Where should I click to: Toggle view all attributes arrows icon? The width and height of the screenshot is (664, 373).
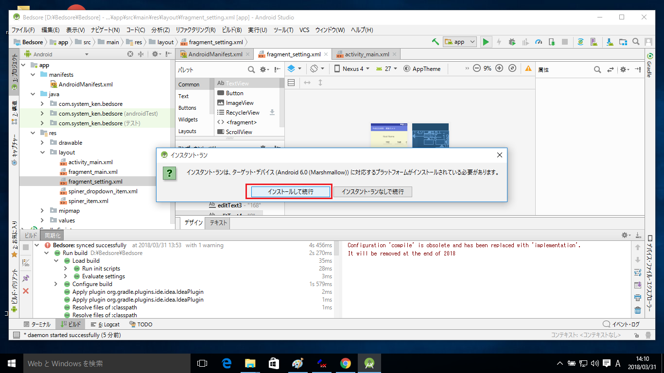(x=611, y=69)
